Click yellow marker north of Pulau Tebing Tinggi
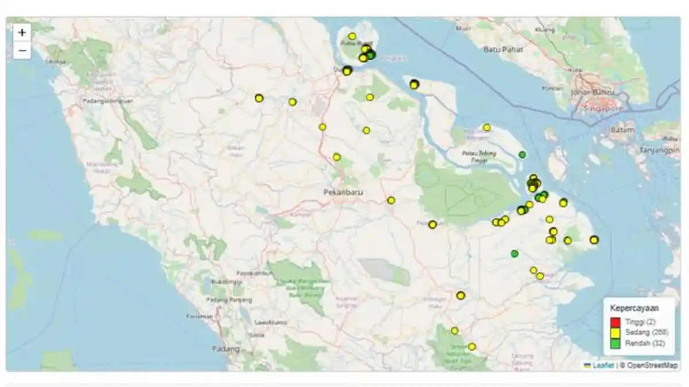 tap(486, 127)
